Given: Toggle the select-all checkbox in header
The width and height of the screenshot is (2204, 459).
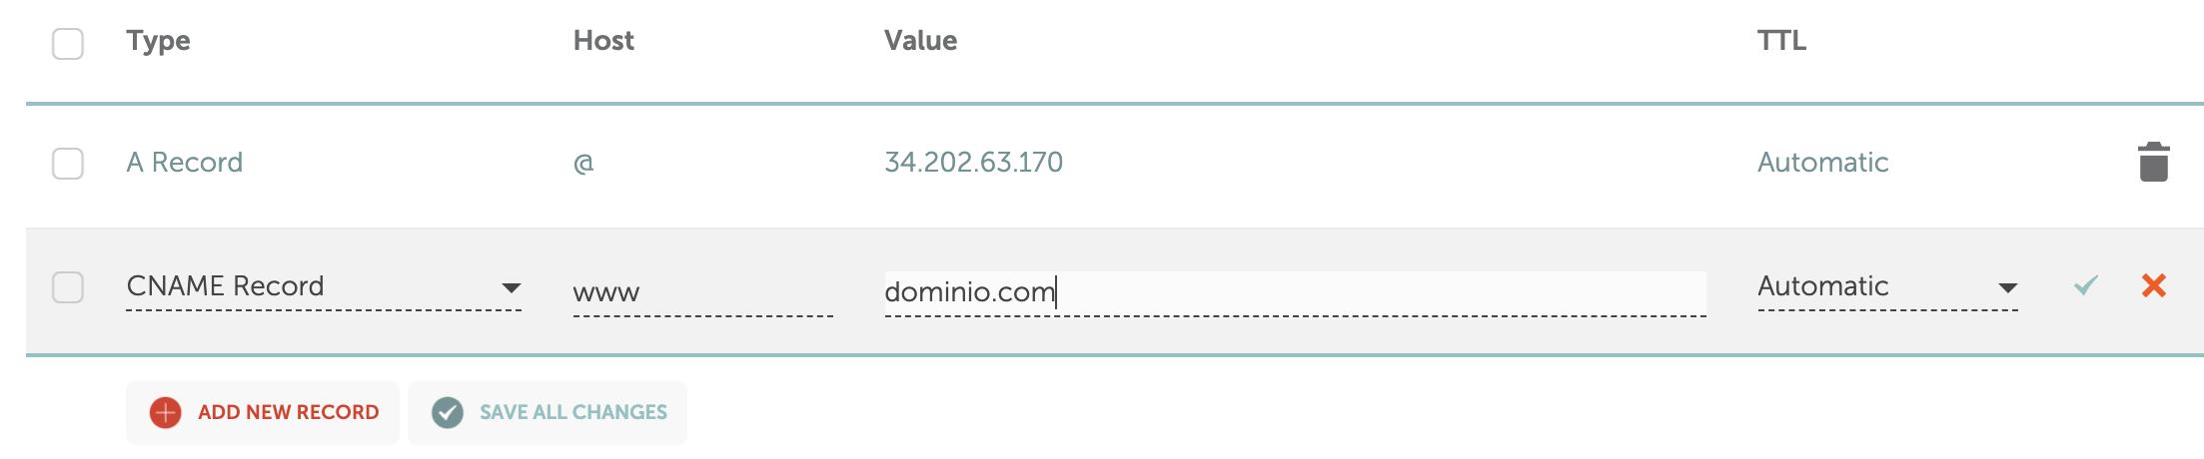Looking at the screenshot, I should [68, 44].
